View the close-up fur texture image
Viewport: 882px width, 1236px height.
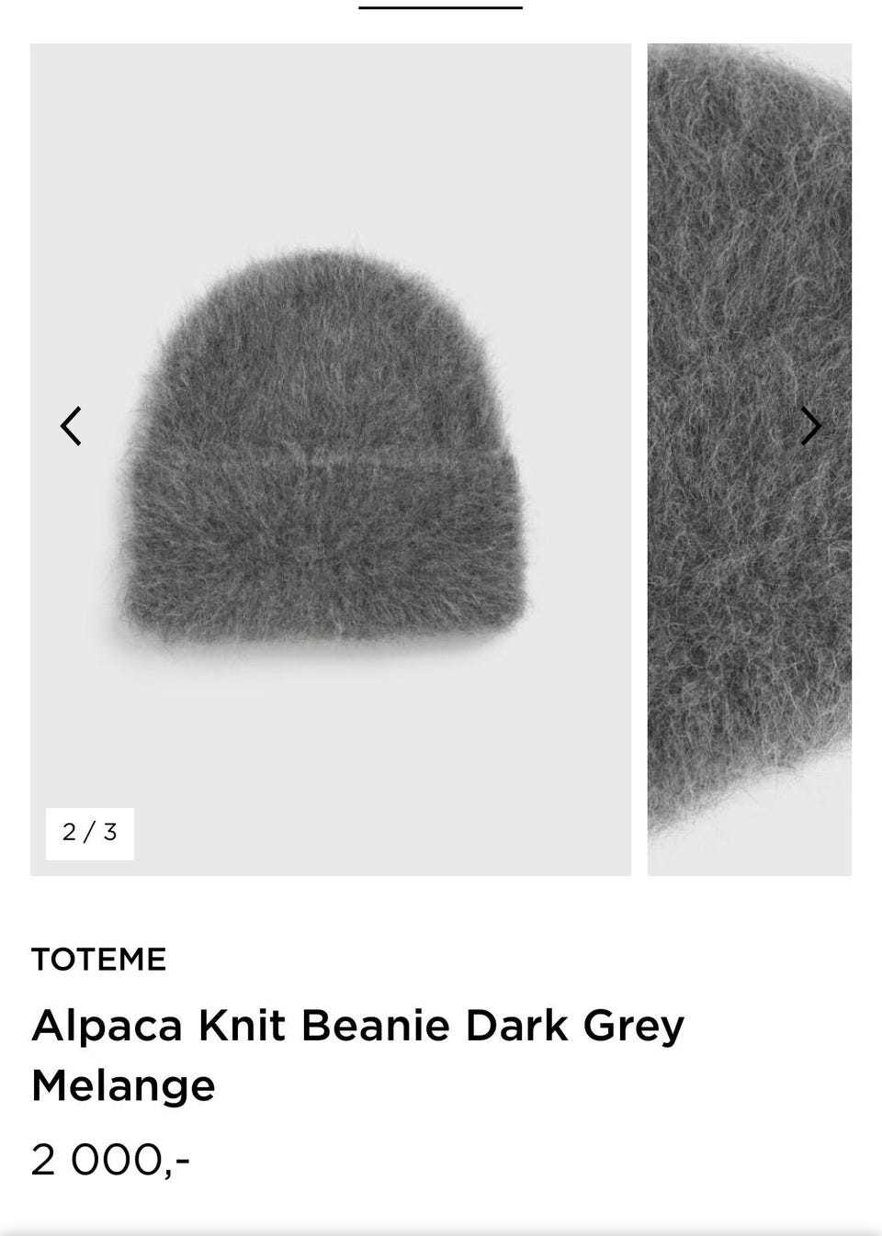[750, 459]
